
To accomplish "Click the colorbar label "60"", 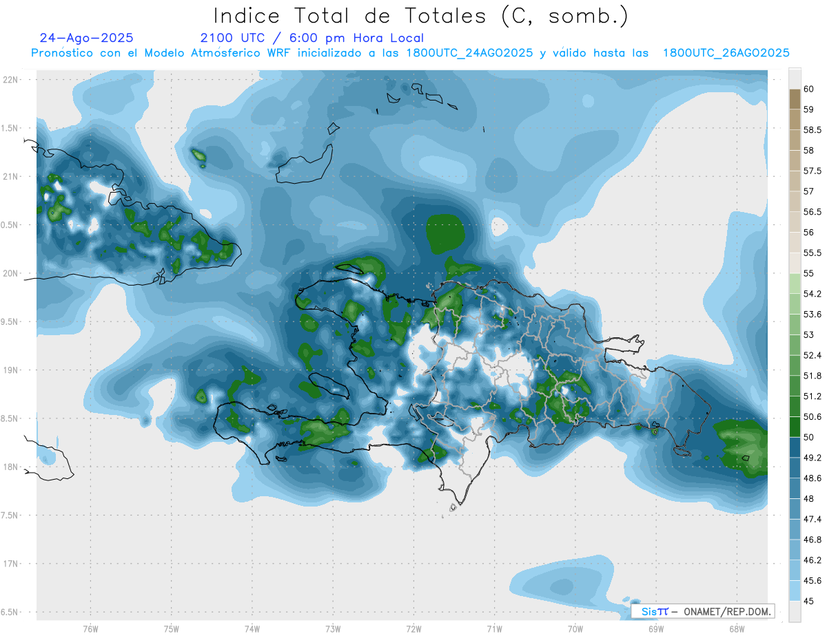I will [809, 89].
